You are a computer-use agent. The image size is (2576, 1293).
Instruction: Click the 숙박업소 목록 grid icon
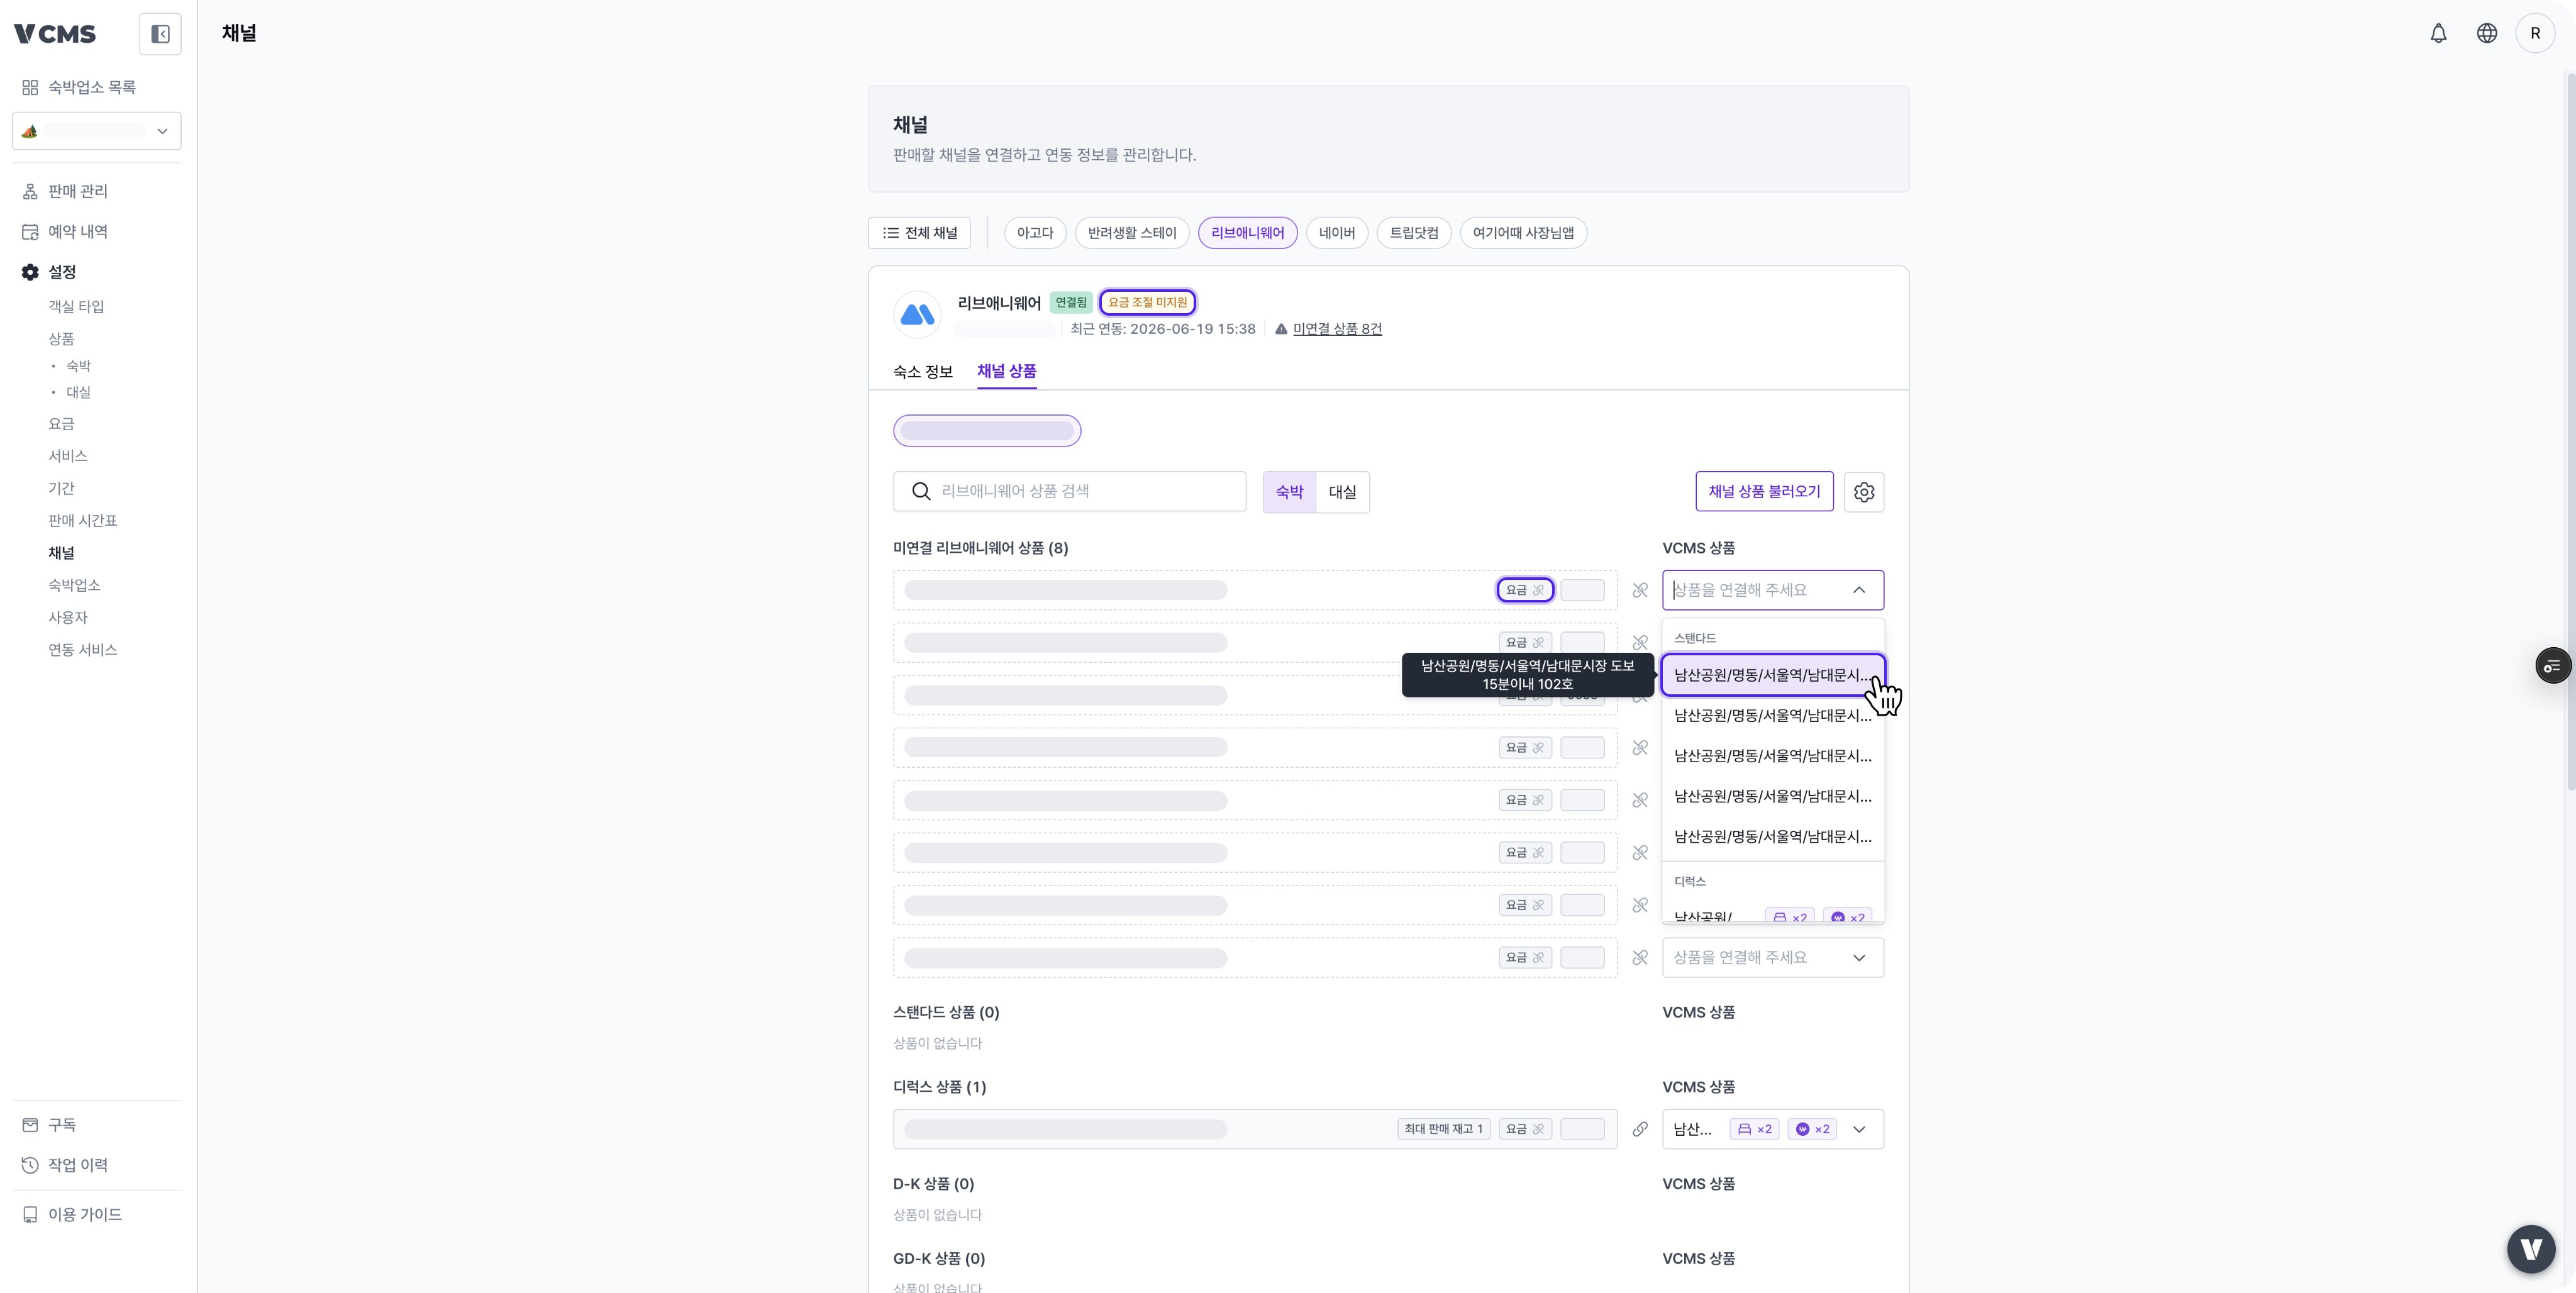tap(30, 88)
